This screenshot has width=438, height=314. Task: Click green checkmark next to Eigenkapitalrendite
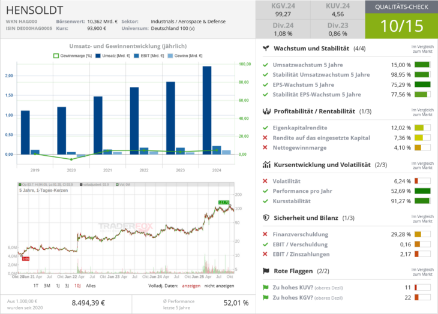click(266, 128)
